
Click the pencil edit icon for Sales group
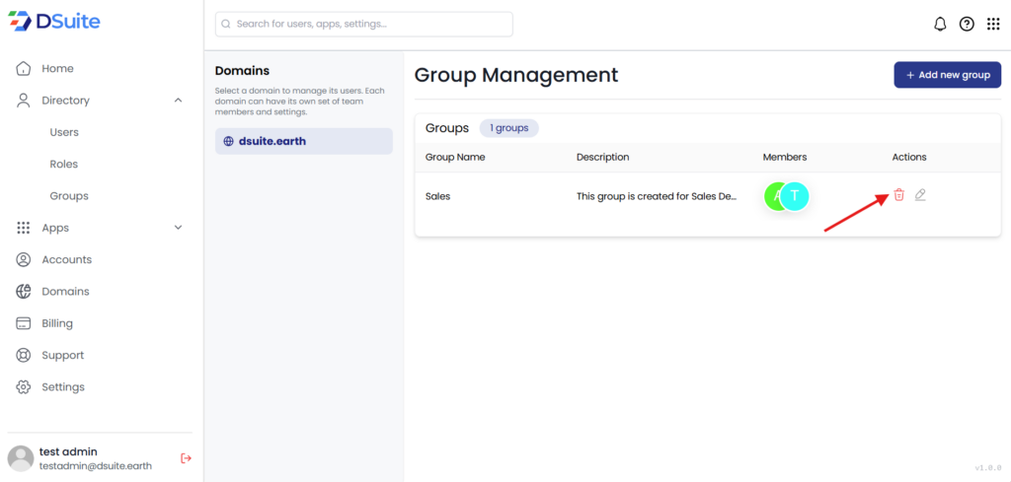pos(920,195)
